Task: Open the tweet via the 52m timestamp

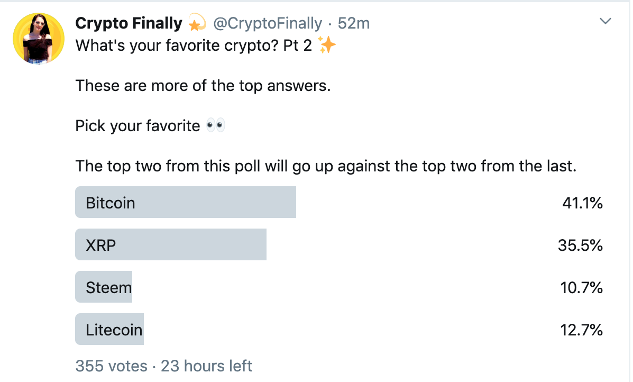Action: [x=353, y=23]
